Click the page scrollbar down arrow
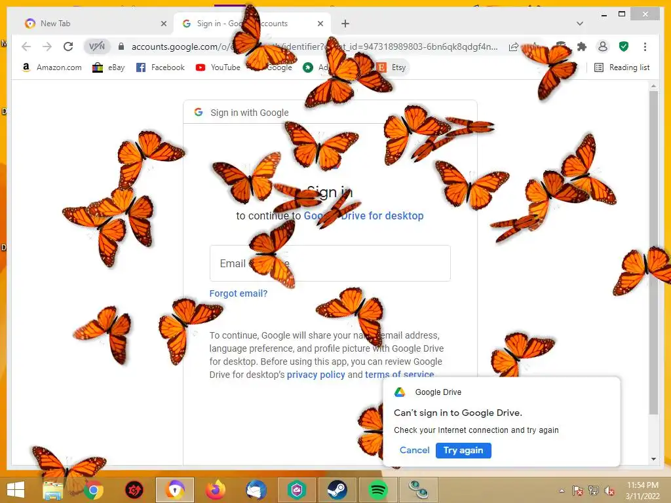This screenshot has width=671, height=503. tap(653, 459)
